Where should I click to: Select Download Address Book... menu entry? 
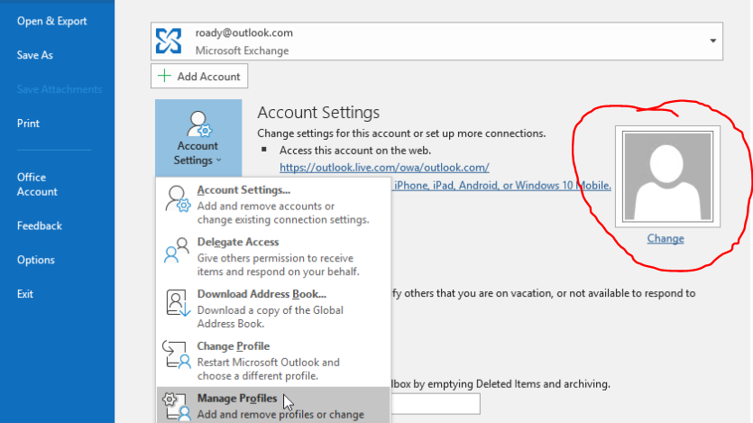click(273, 308)
